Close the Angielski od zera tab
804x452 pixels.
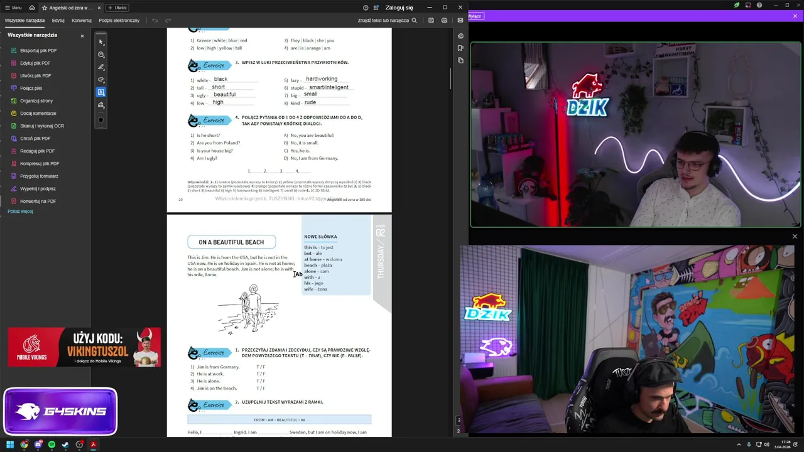[x=99, y=8]
